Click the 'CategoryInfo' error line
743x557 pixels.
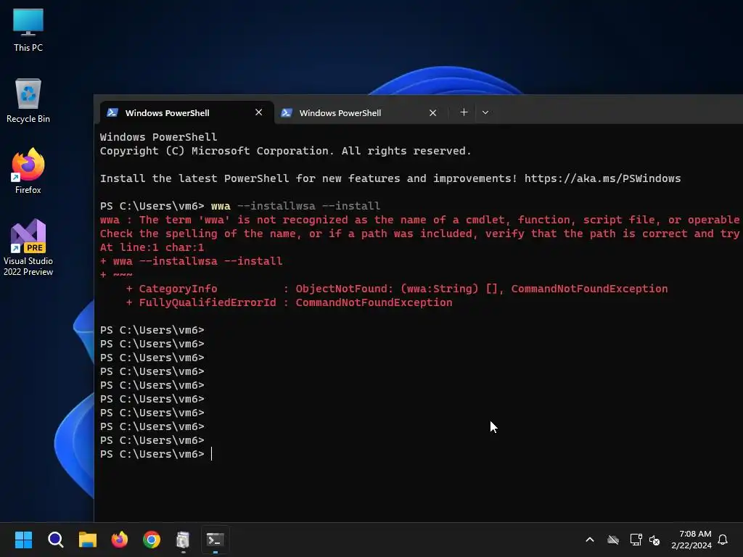(x=397, y=289)
